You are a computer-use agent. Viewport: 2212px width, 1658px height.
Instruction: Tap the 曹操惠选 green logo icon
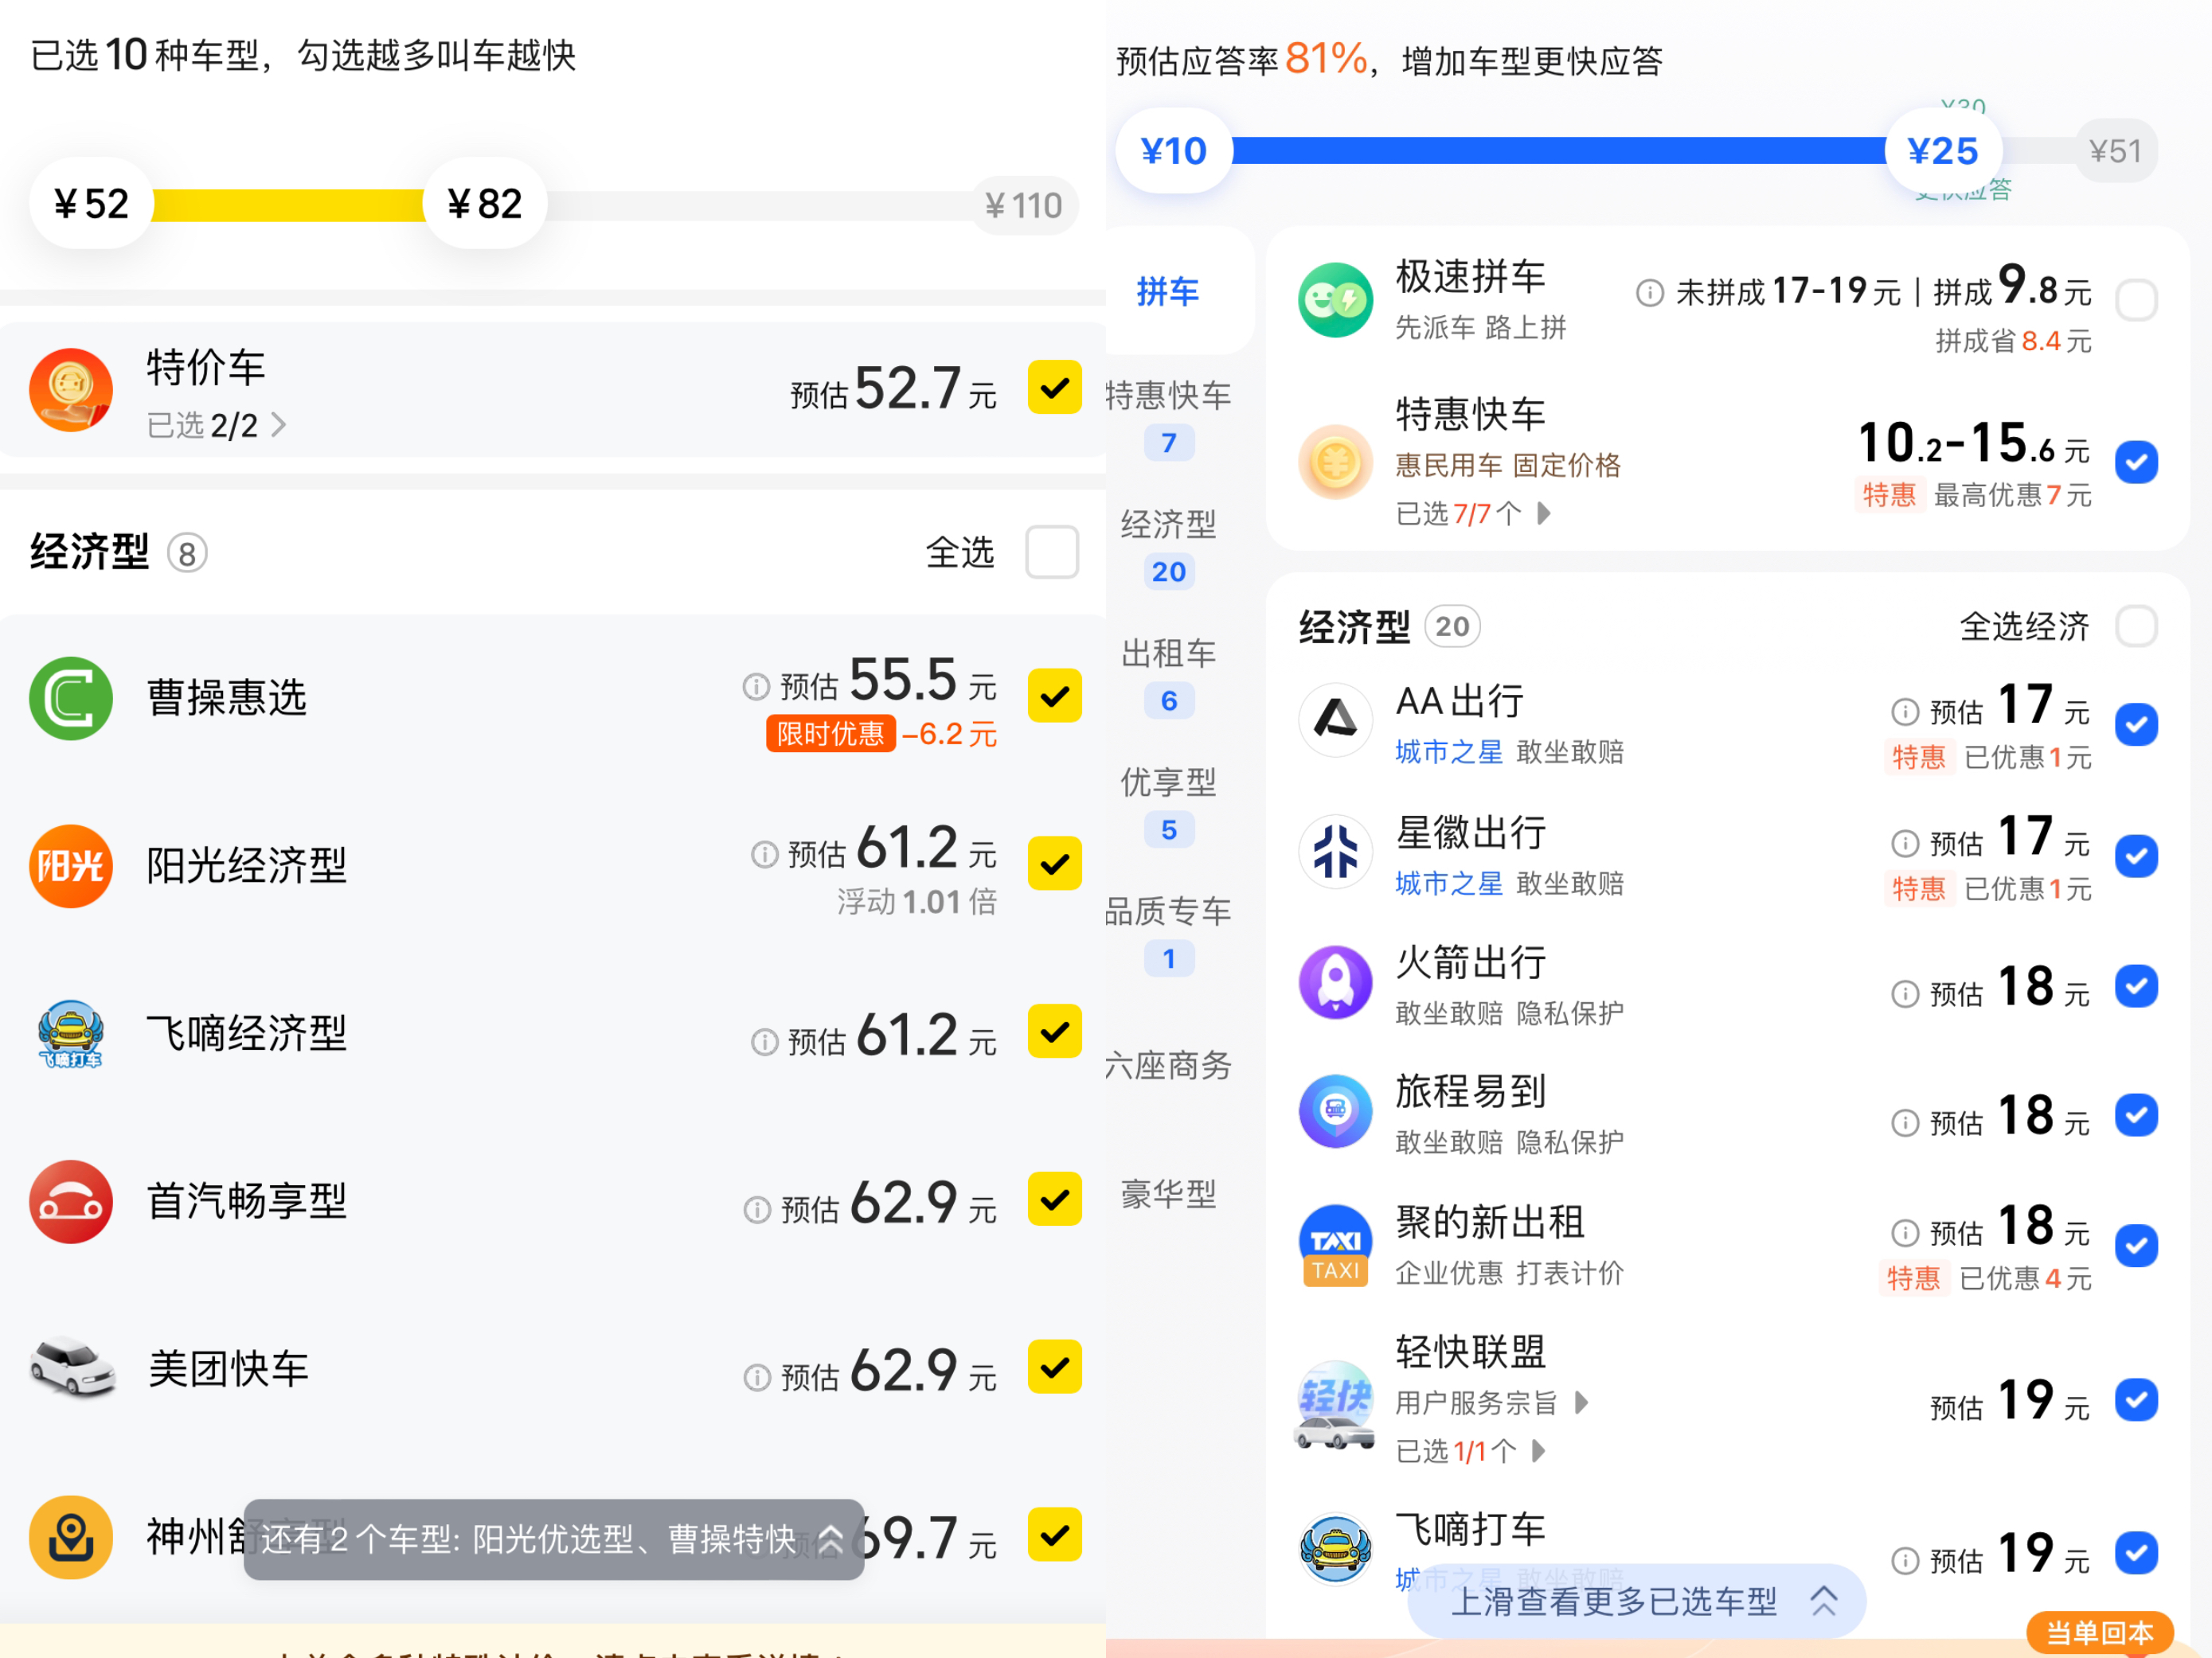[x=70, y=697]
